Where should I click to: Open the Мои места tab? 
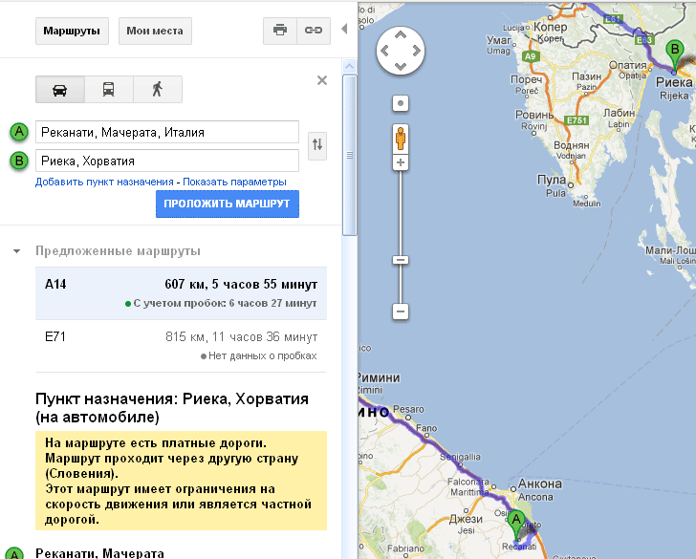pyautogui.click(x=155, y=31)
